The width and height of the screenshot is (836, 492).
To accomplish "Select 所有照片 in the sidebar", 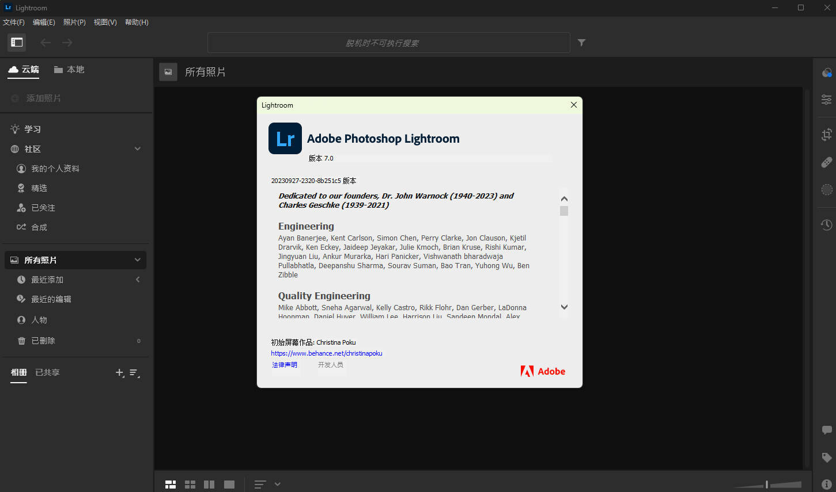I will (x=75, y=260).
